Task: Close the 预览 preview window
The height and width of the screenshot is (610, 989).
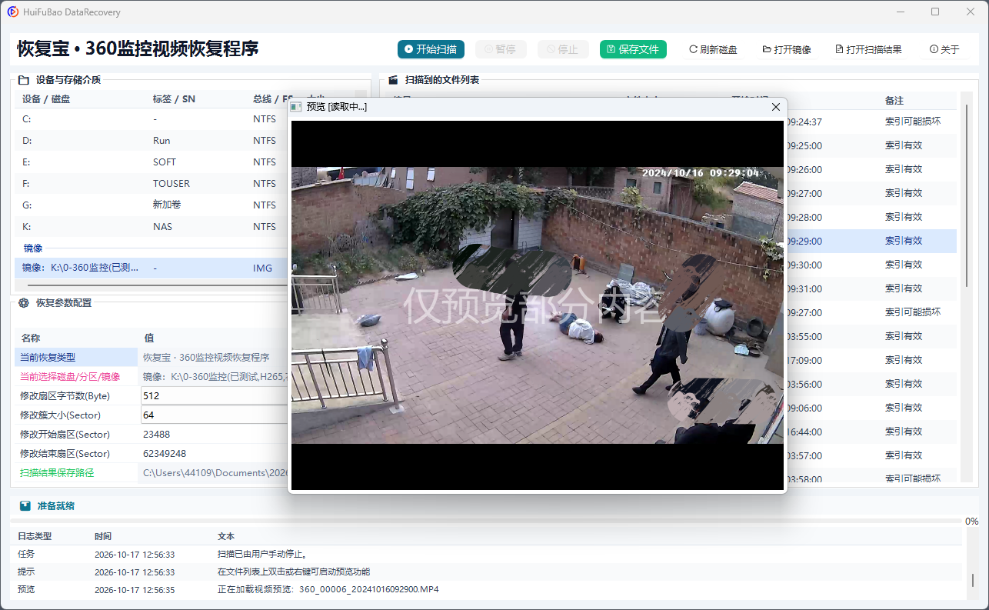Action: tap(776, 107)
